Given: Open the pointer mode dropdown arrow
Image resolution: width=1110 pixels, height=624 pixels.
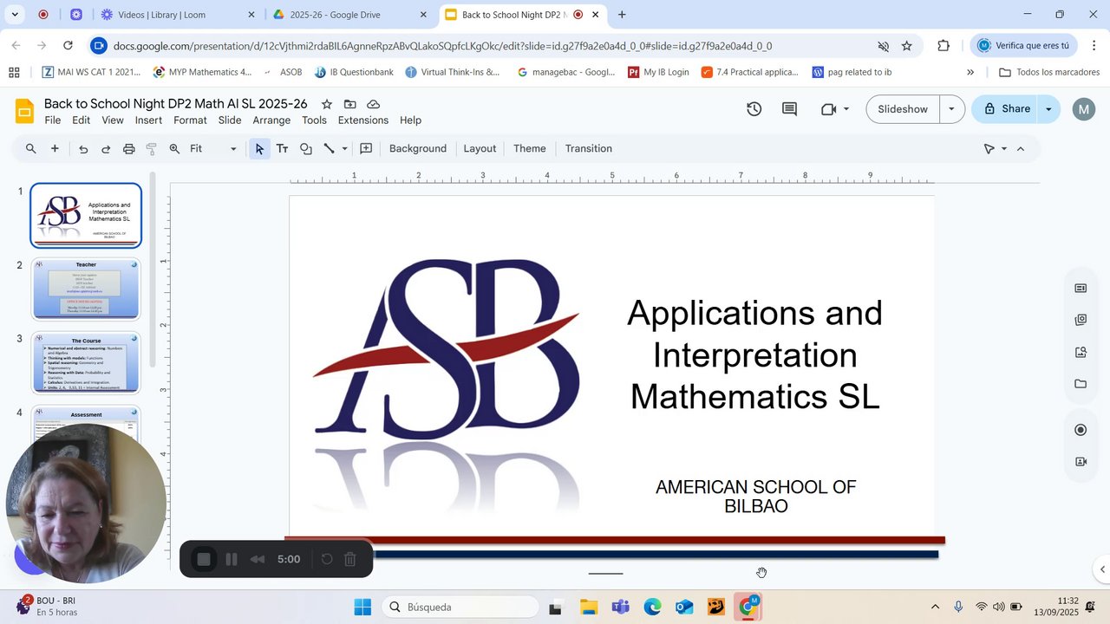Looking at the screenshot, I should [x=1004, y=149].
